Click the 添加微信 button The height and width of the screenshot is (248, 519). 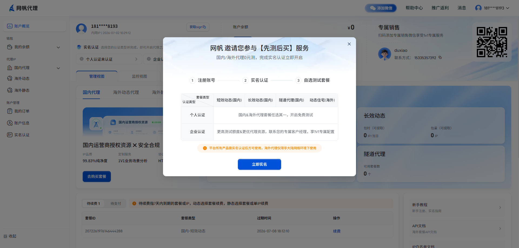[x=381, y=8]
